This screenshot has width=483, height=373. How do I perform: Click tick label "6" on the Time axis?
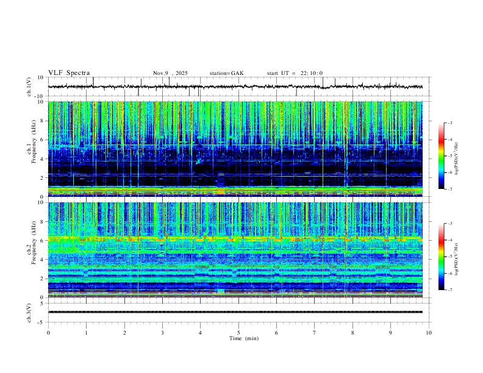click(x=276, y=333)
